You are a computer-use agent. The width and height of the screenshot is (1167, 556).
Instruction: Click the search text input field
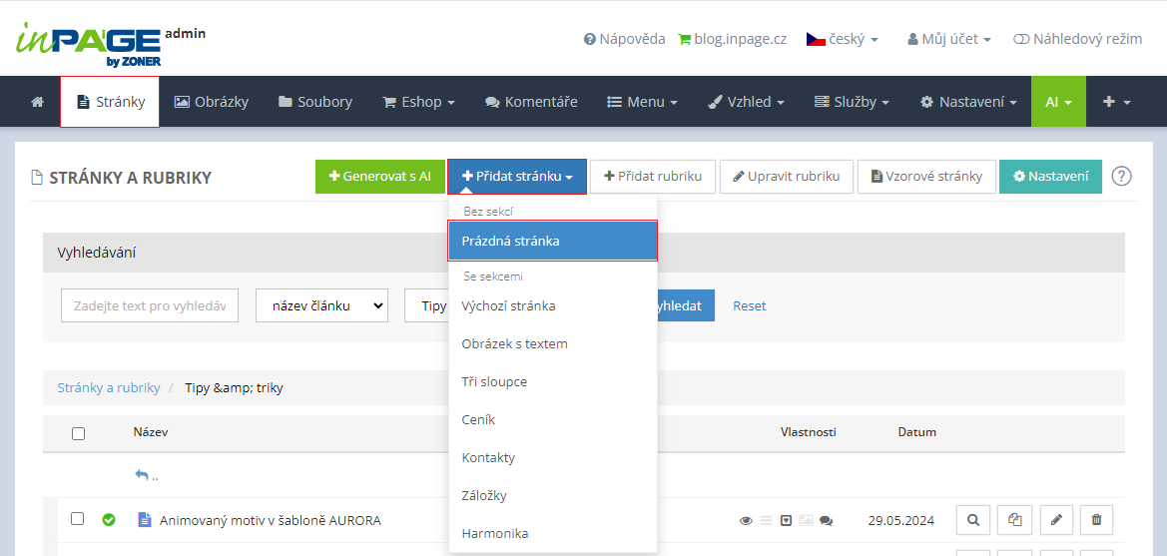point(150,305)
